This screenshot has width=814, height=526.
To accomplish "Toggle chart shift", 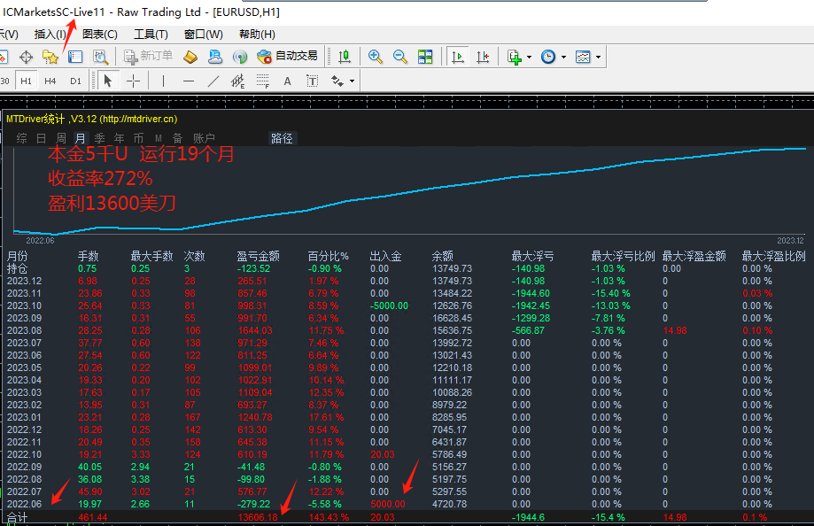I will pos(483,58).
